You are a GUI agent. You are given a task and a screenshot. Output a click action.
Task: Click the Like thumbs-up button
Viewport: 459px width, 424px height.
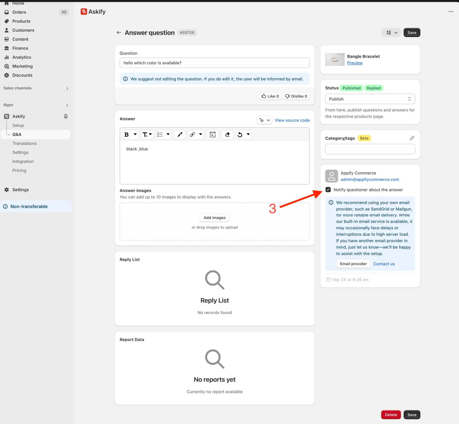pos(270,96)
